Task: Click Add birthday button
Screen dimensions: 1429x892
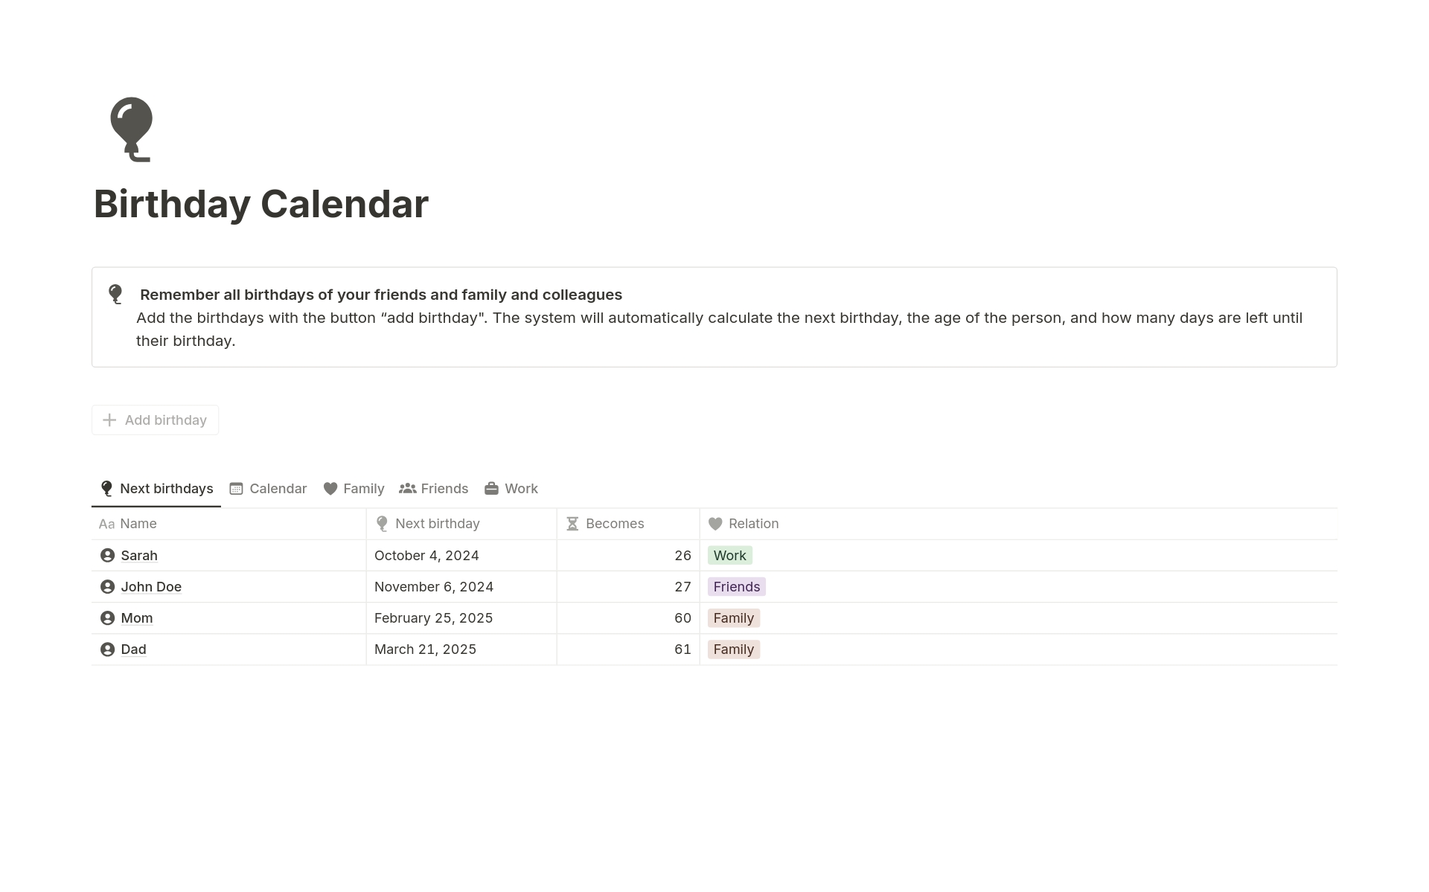Action: coord(156,420)
